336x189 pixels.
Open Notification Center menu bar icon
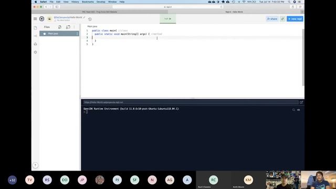(x=299, y=2)
